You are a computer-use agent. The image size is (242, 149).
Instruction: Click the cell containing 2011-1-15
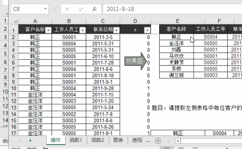(x=103, y=95)
